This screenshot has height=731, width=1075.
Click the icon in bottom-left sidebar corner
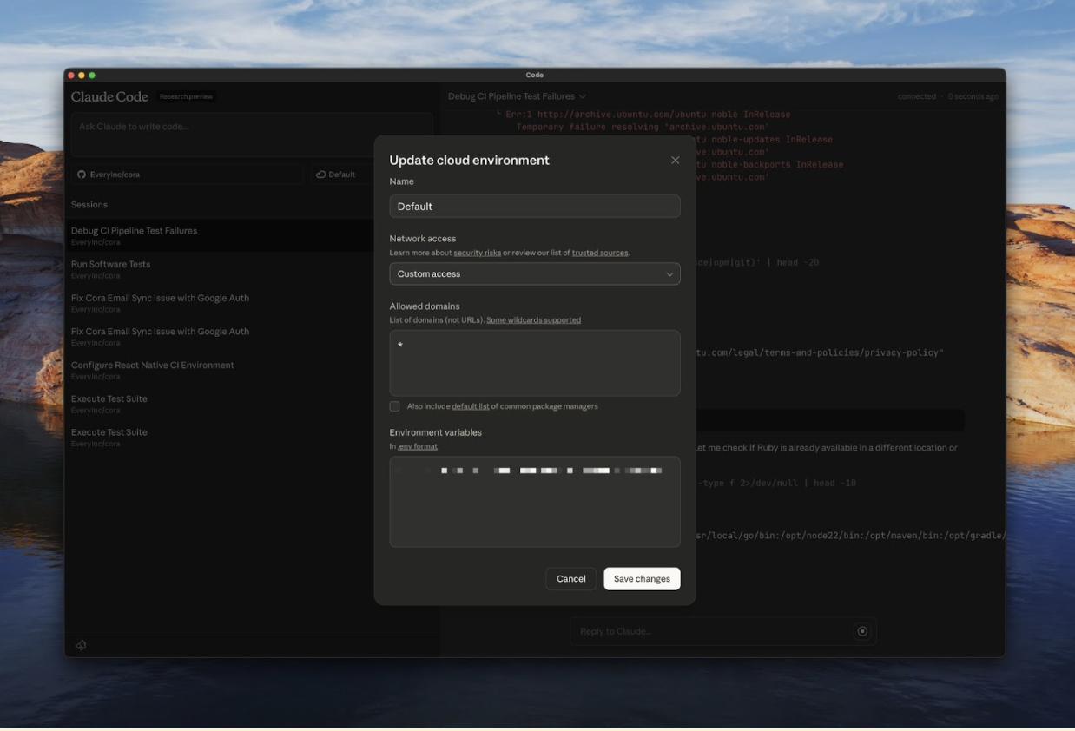81,645
